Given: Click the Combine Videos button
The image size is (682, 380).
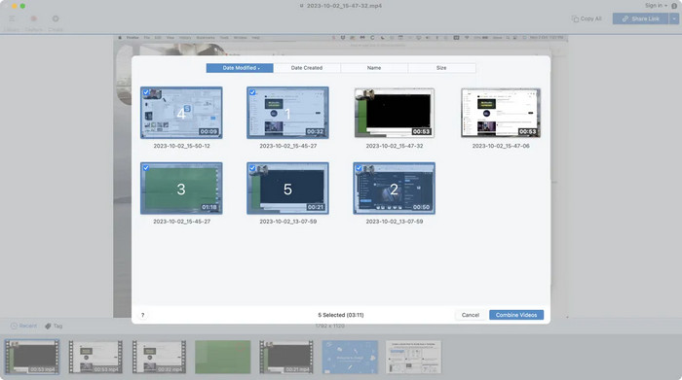Looking at the screenshot, I should [x=516, y=315].
